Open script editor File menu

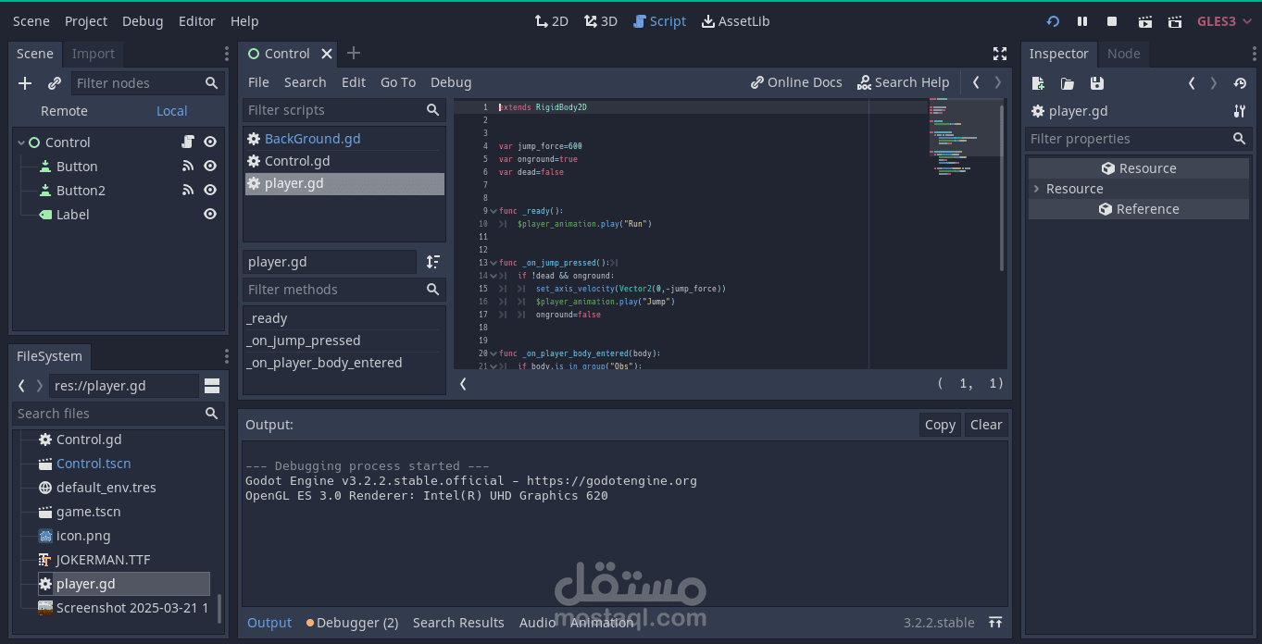pyautogui.click(x=258, y=82)
